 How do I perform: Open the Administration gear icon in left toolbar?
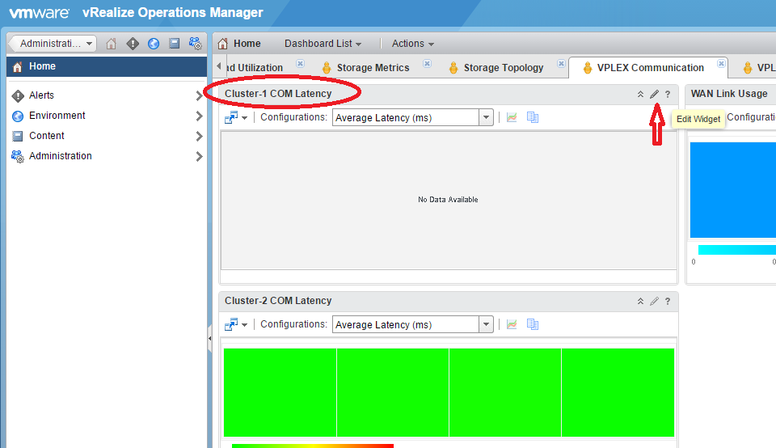196,44
